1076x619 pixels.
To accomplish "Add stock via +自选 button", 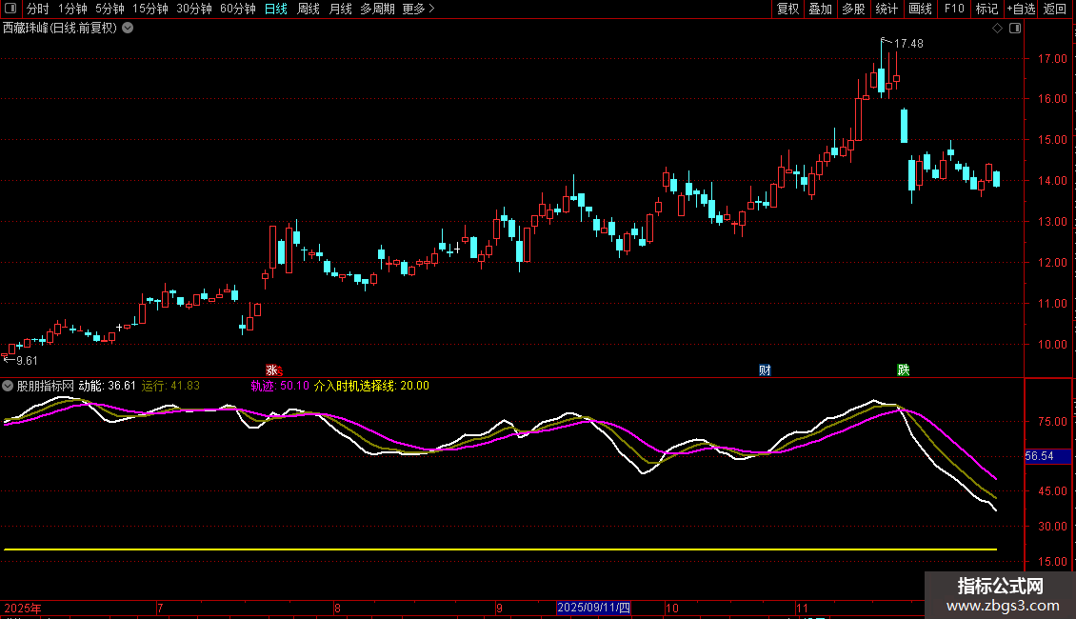I will click(x=1020, y=9).
